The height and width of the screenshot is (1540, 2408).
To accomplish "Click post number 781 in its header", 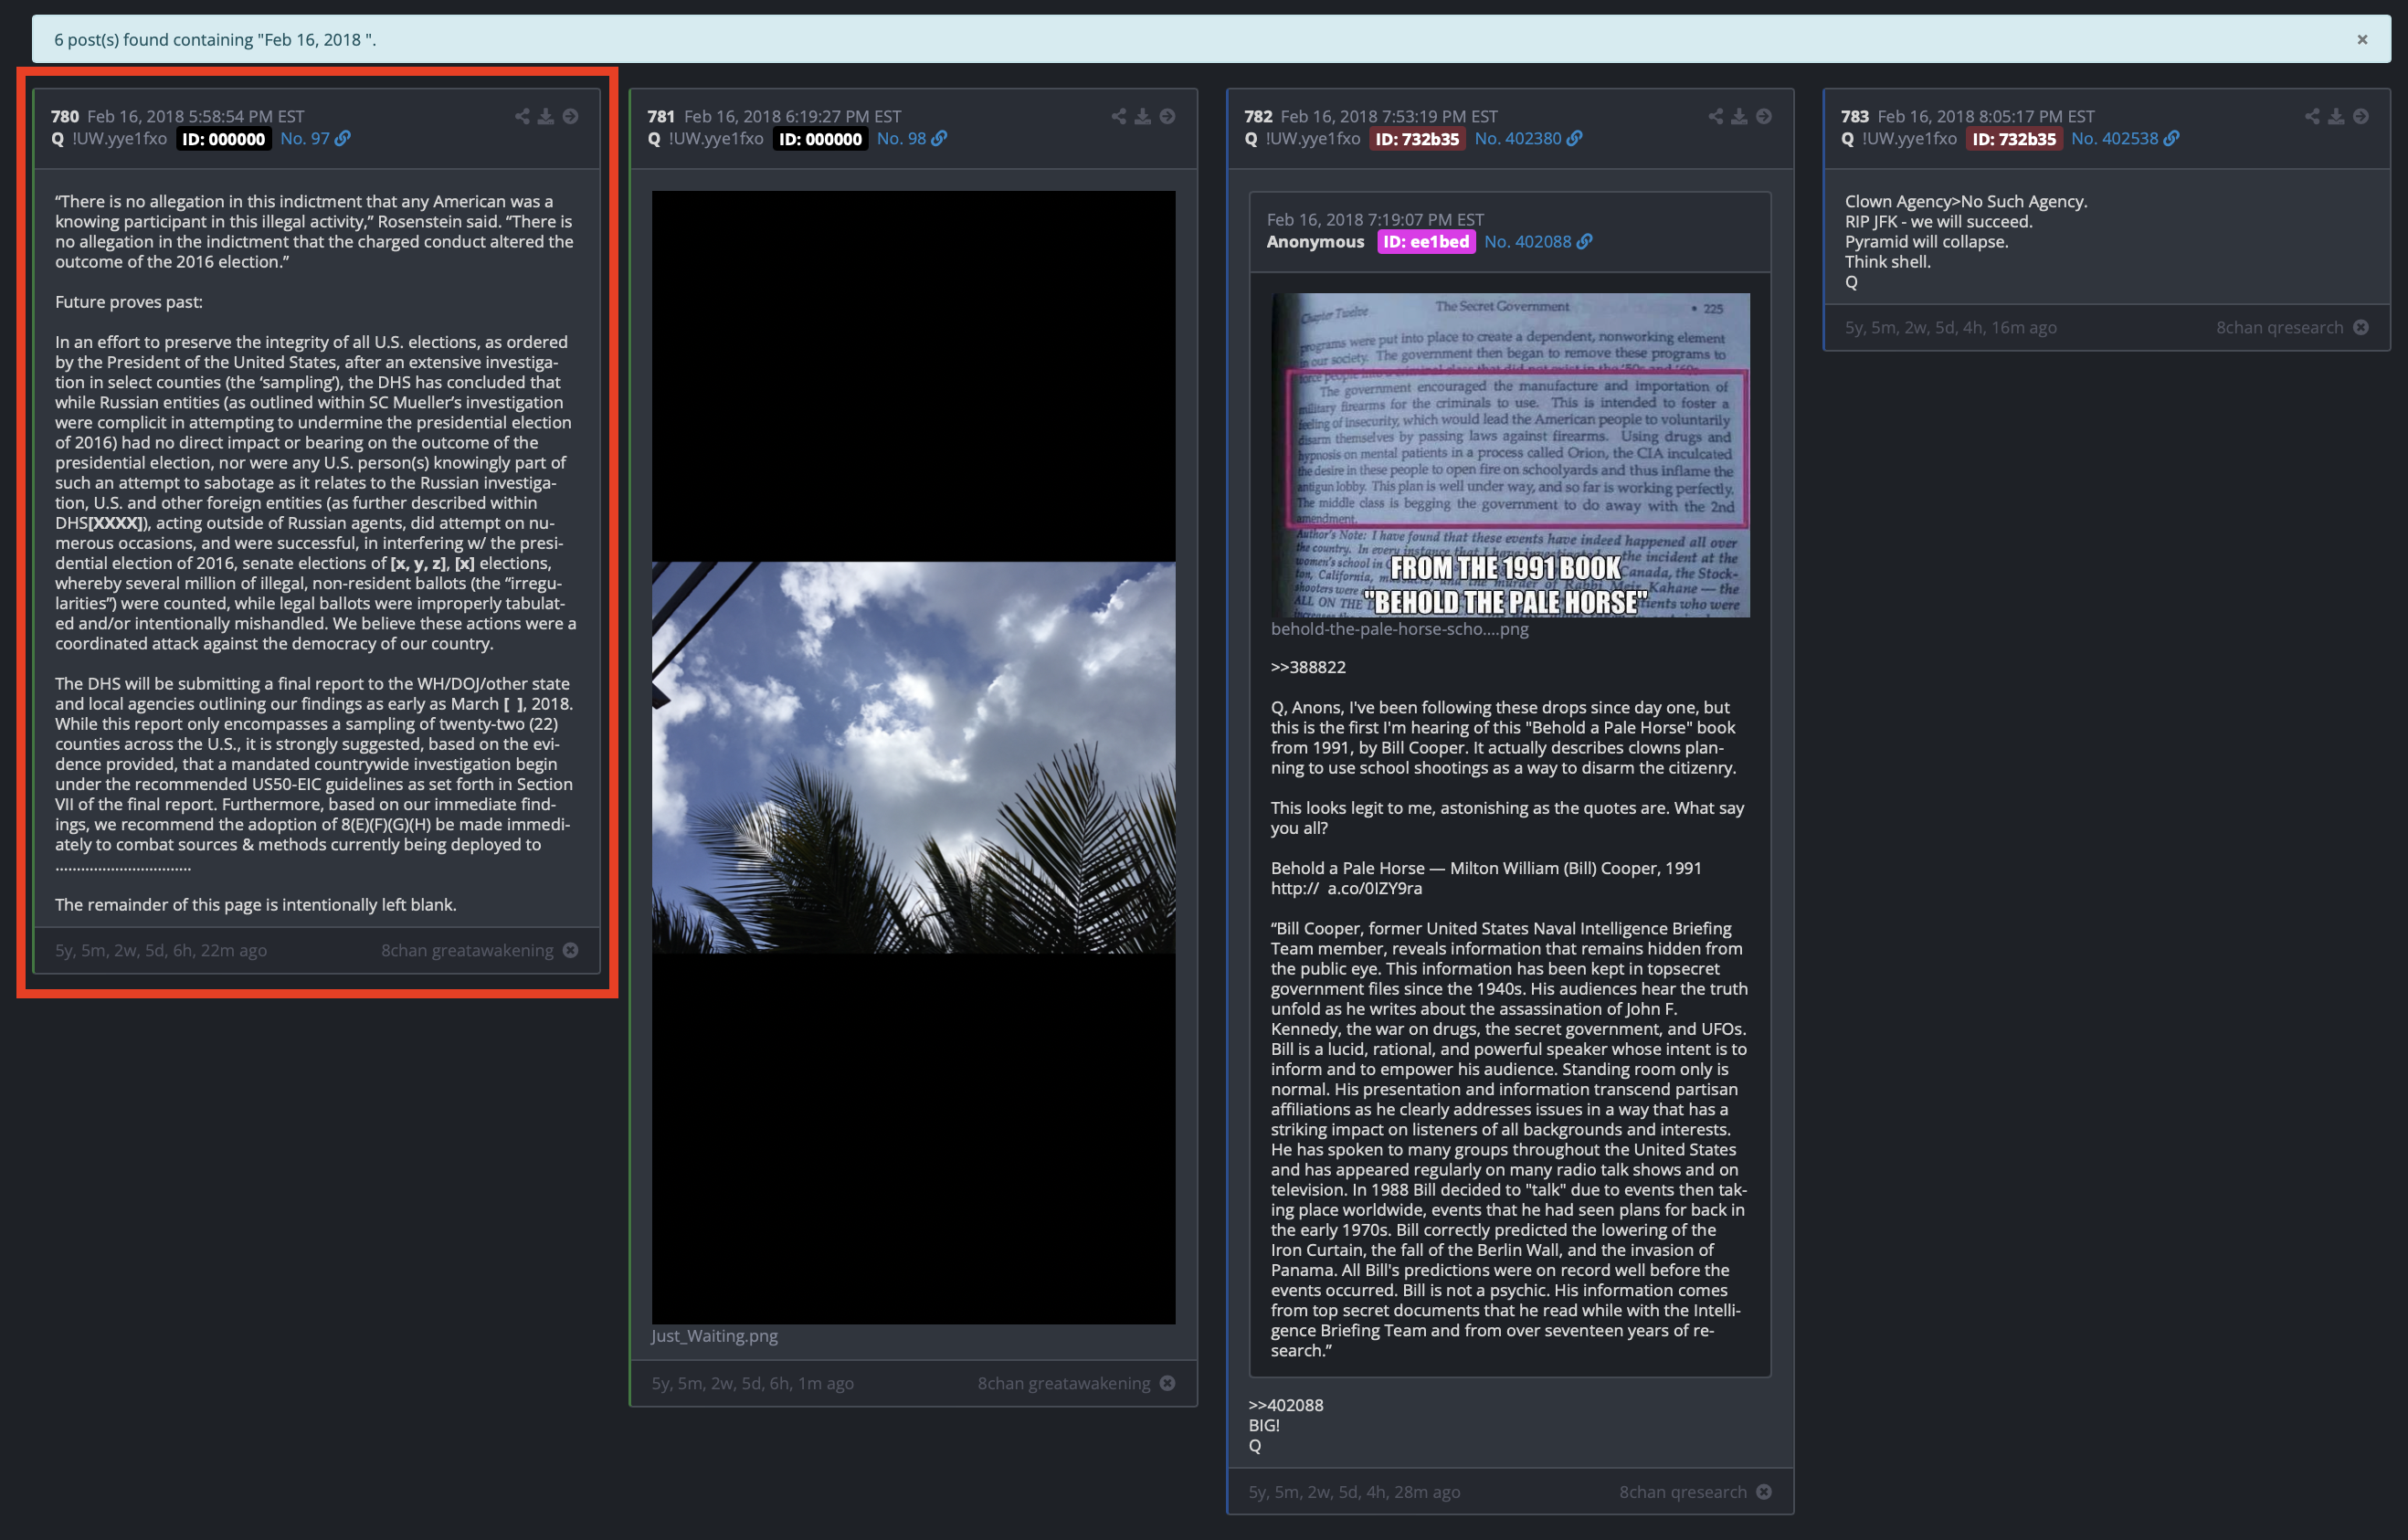I will [x=661, y=117].
